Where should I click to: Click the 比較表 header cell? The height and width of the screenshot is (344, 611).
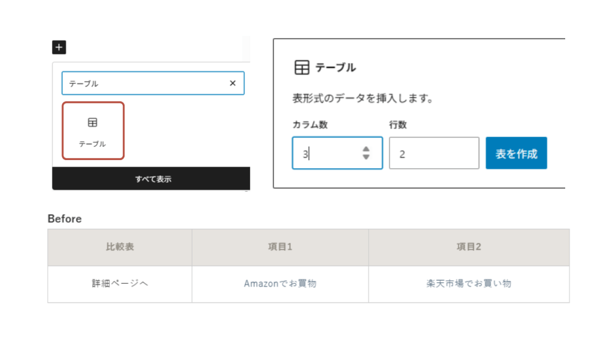tap(120, 247)
